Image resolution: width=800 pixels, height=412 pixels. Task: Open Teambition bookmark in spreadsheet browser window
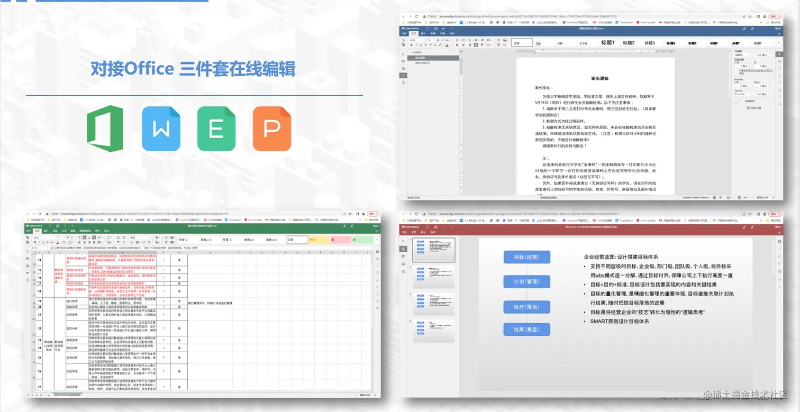233,219
